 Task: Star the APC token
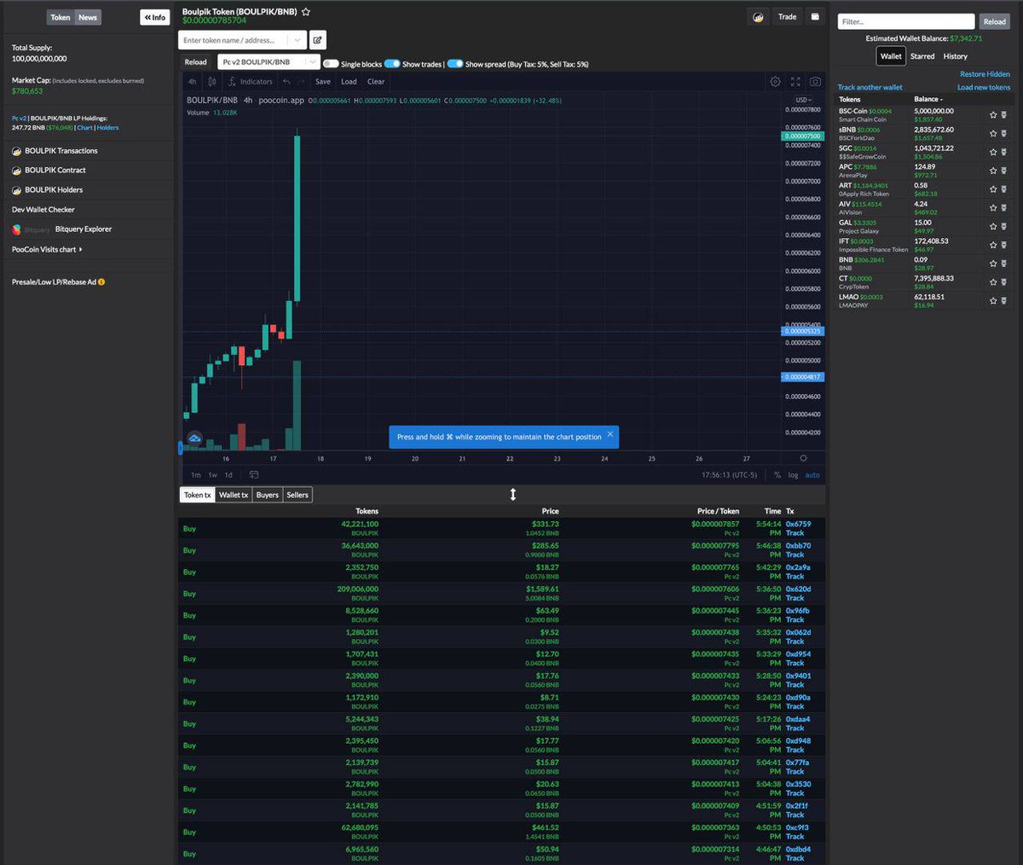pyautogui.click(x=993, y=171)
